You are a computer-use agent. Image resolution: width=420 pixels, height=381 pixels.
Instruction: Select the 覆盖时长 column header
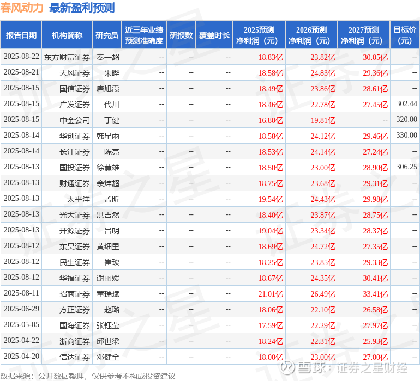[x=214, y=35]
